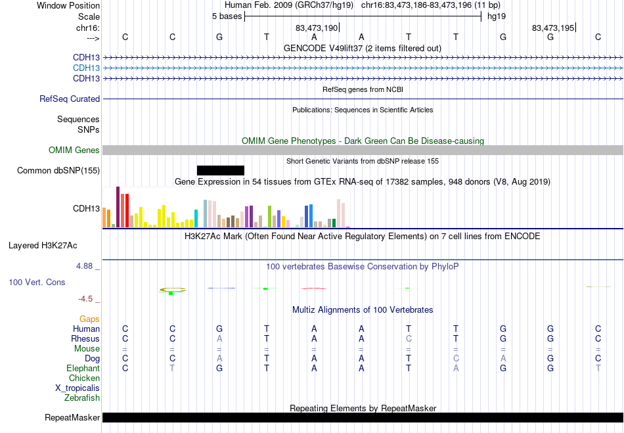
Task: Select the black Common dbSNP variant item
Action: 221,170
